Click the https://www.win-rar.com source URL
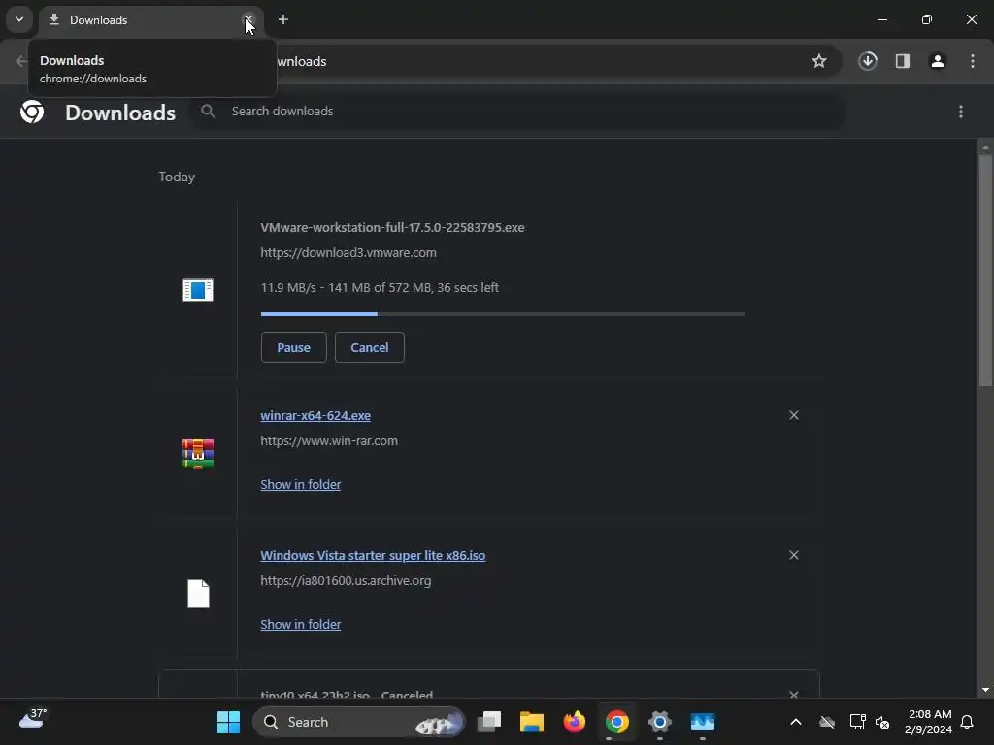Image resolution: width=994 pixels, height=745 pixels. (329, 441)
